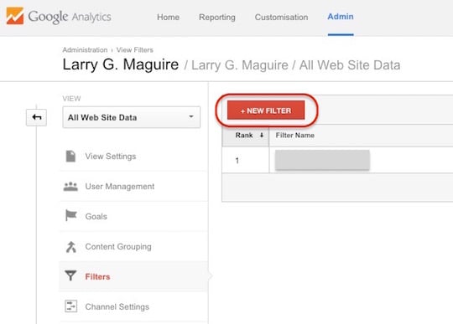Click the VIEW column label
This screenshot has width=453, height=324.
[x=71, y=99]
